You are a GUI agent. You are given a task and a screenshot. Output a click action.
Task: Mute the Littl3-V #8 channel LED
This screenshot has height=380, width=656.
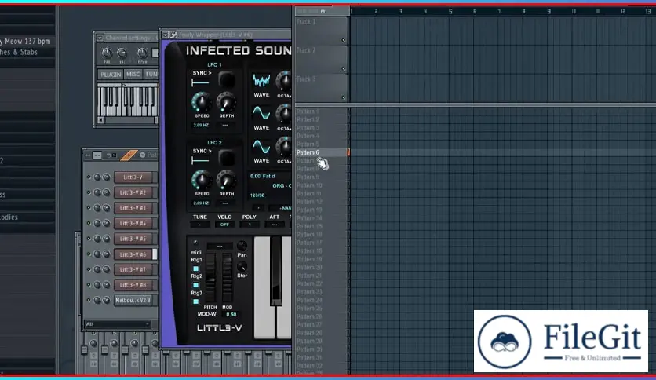pos(89,284)
